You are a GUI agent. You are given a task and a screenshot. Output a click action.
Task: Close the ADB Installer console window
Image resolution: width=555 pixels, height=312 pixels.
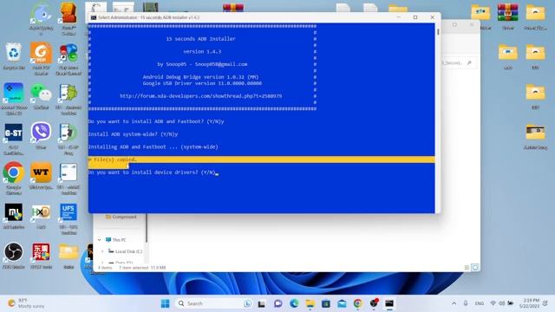(x=432, y=17)
